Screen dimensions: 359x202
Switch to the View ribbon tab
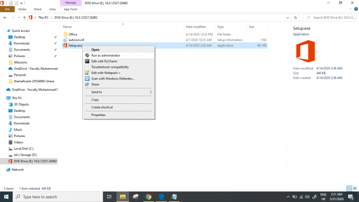click(52, 9)
